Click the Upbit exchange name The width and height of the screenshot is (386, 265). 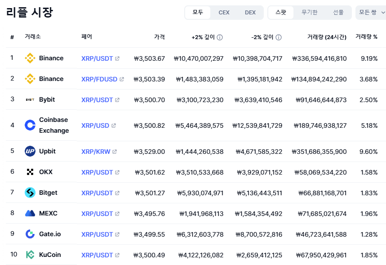click(47, 151)
